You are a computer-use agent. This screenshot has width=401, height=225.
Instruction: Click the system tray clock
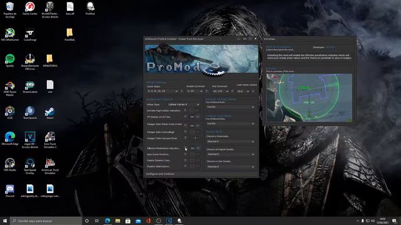click(383, 221)
